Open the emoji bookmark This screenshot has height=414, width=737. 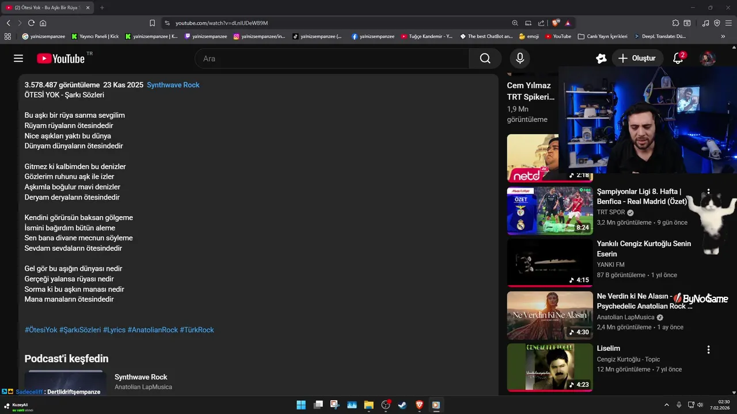[529, 36]
